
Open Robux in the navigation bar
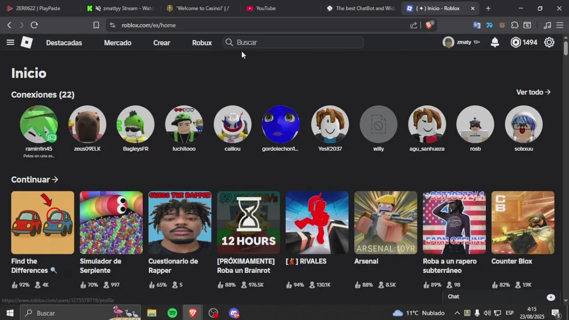(x=202, y=43)
